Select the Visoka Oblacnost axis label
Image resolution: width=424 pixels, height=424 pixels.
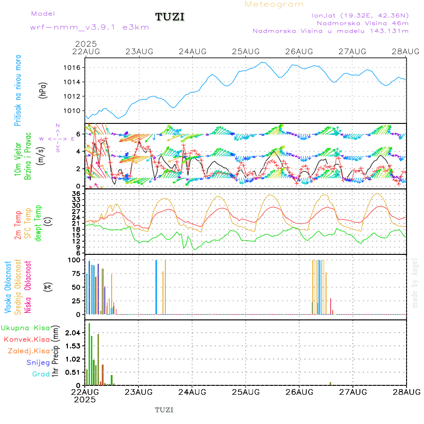[x=8, y=286]
